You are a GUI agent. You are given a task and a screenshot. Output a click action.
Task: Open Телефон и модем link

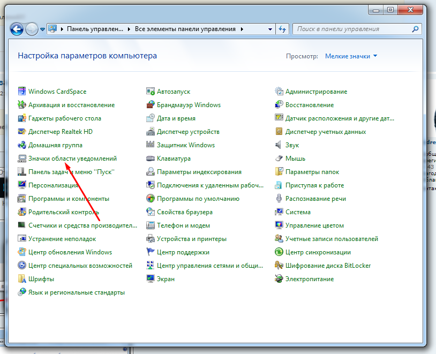183,225
